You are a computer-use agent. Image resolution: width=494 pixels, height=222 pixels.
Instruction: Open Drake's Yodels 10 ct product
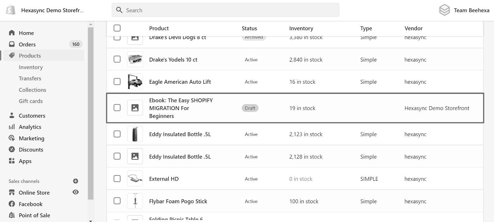tap(173, 59)
